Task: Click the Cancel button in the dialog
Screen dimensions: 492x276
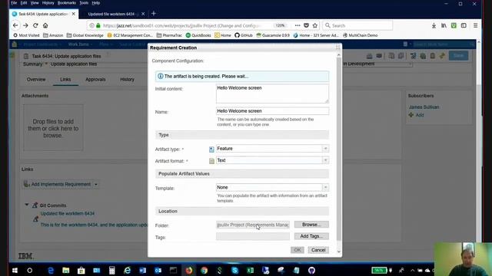Action: (x=318, y=250)
